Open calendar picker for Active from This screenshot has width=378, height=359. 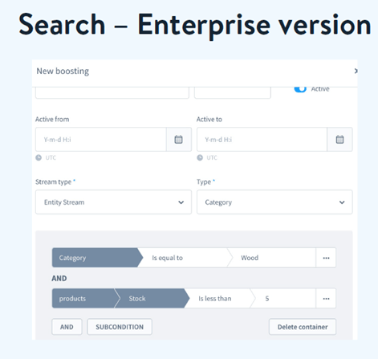pos(179,140)
